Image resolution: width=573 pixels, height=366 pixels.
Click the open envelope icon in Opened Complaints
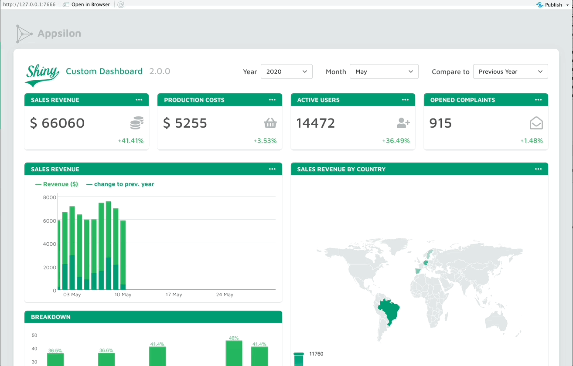point(536,123)
